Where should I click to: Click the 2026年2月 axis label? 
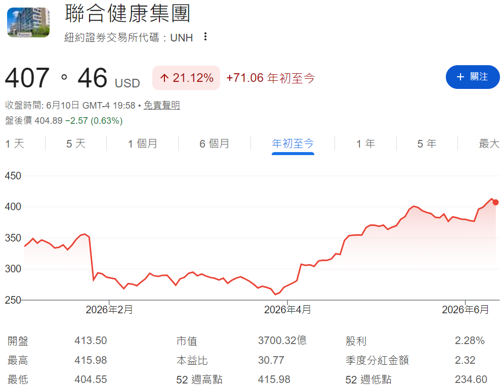tap(109, 309)
